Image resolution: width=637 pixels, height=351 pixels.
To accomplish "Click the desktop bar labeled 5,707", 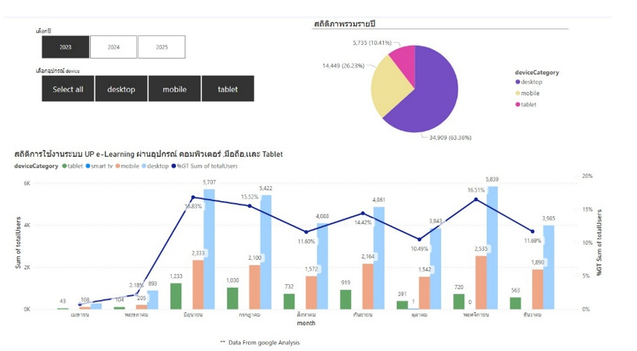I will [x=209, y=249].
